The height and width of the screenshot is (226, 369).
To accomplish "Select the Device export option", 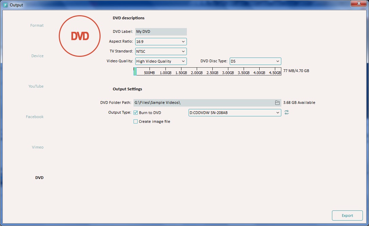I will 37,55.
